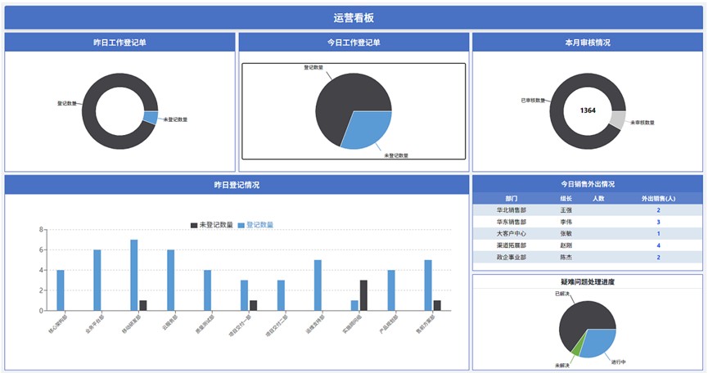Viewport: 708px width, 373px height.
Task: Click the 1364 total in 本月审核情况 donut
Action: 587,110
